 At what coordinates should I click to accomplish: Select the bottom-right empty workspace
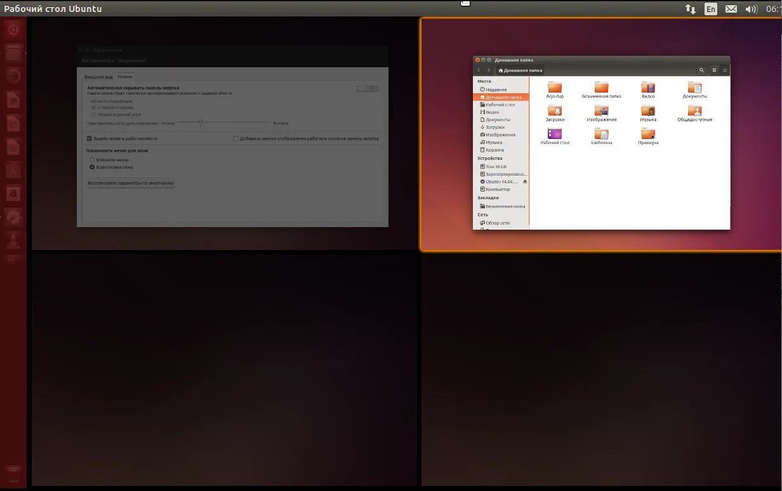pos(601,370)
